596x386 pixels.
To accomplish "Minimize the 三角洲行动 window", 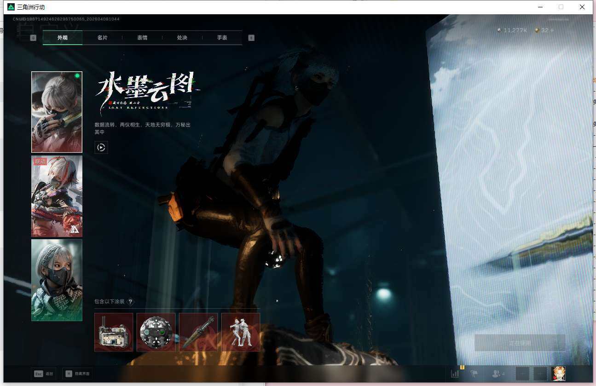I will tap(540, 7).
